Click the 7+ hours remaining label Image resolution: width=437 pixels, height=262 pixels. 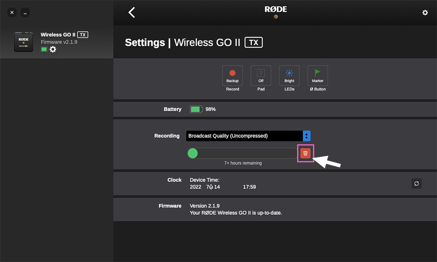(x=243, y=163)
